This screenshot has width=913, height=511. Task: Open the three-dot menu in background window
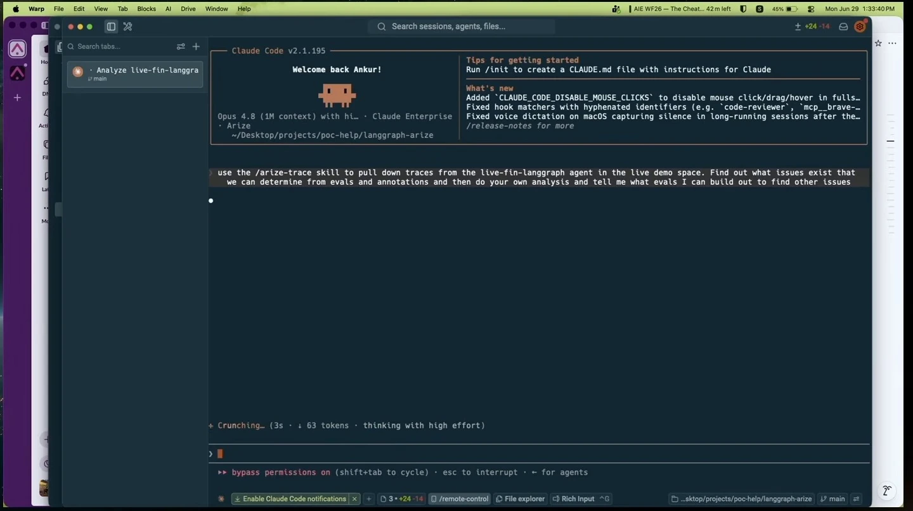click(x=892, y=43)
